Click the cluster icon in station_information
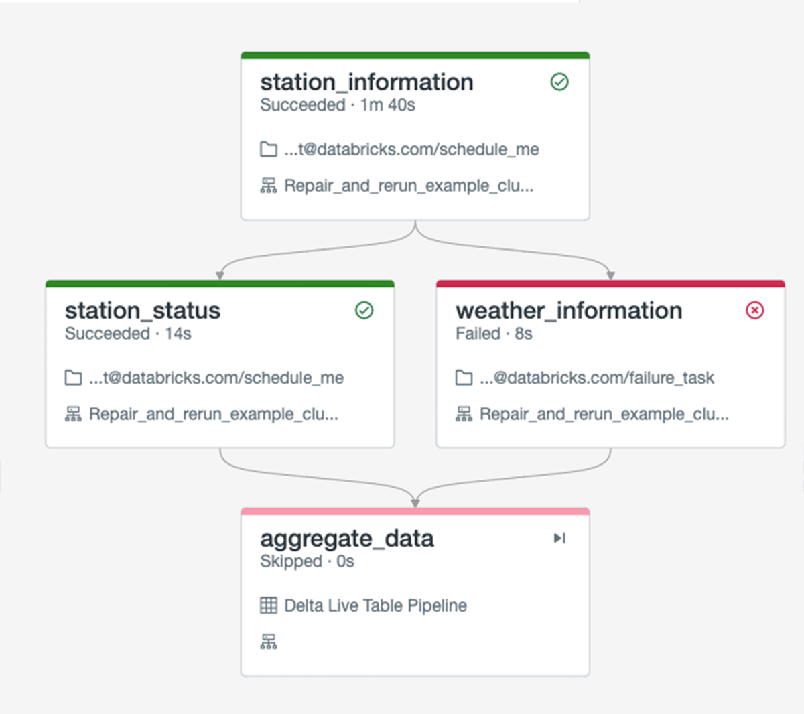 [x=269, y=186]
